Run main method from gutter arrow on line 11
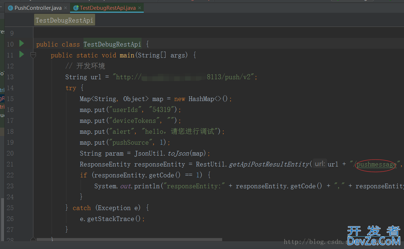Screen dimensions: 404x249 coord(22,54)
